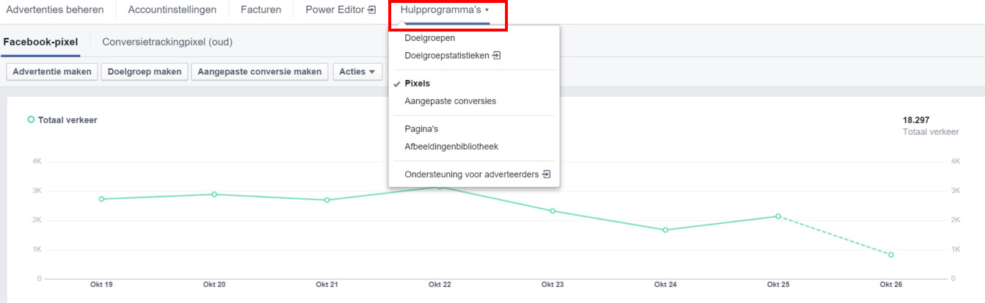Switch to Conversietrackingpixel (oud) tab

click(x=167, y=42)
